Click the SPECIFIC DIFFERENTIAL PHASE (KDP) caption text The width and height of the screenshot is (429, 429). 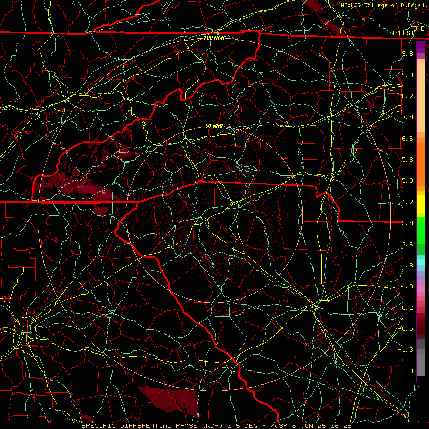pos(152,426)
